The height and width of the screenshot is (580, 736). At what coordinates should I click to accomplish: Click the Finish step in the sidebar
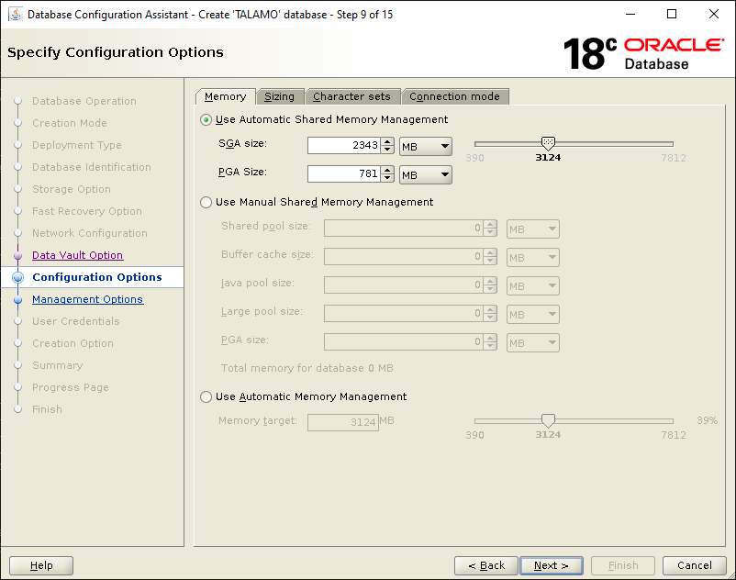(x=47, y=409)
